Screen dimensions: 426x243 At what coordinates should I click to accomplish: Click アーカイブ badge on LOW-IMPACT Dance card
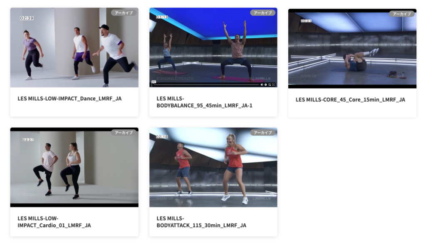tap(124, 13)
